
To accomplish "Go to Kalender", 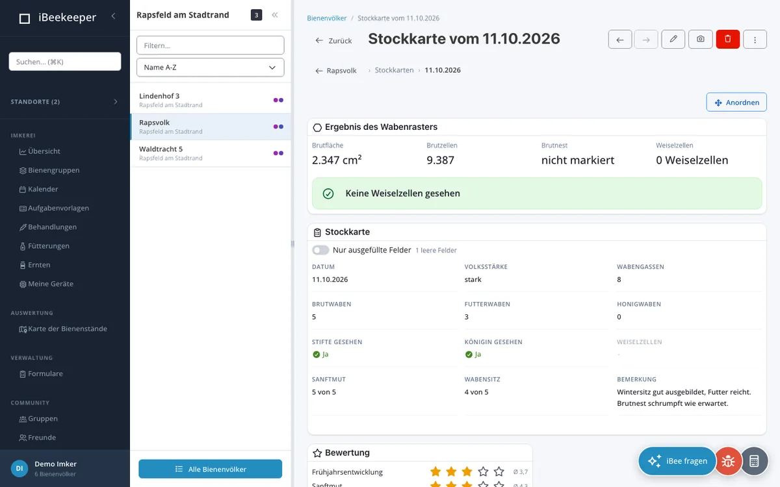I will [x=39, y=189].
